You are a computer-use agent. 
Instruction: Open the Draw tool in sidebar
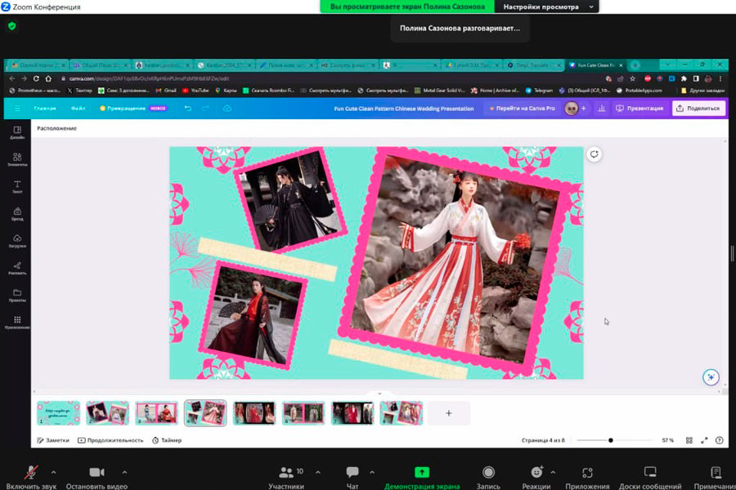click(17, 268)
